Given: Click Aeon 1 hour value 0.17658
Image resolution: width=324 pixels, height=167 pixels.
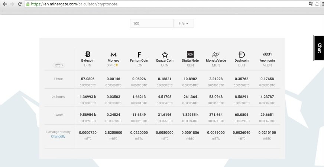Looking at the screenshot, I should pos(267,79).
